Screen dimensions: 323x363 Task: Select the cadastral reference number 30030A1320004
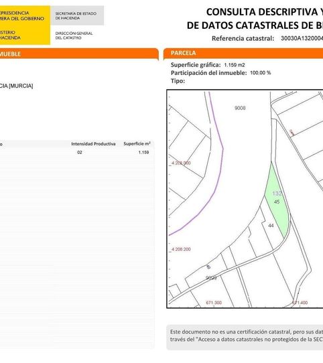click(x=302, y=38)
